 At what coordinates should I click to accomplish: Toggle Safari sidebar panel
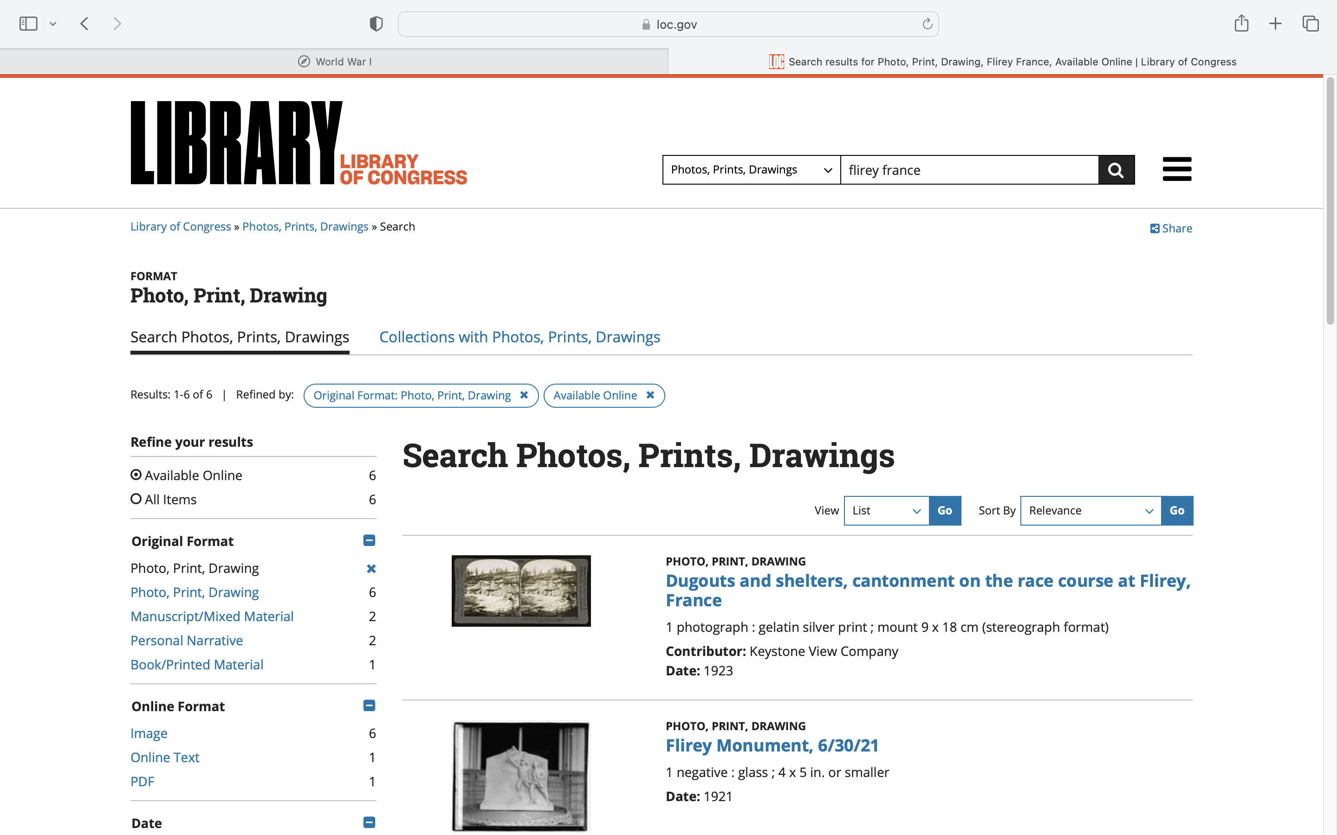[28, 24]
